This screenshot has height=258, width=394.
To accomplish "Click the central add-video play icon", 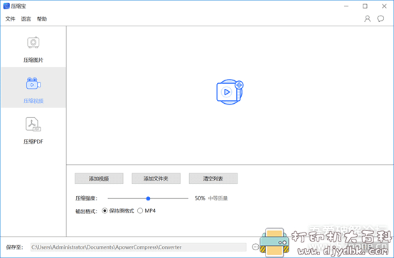I will point(230,92).
